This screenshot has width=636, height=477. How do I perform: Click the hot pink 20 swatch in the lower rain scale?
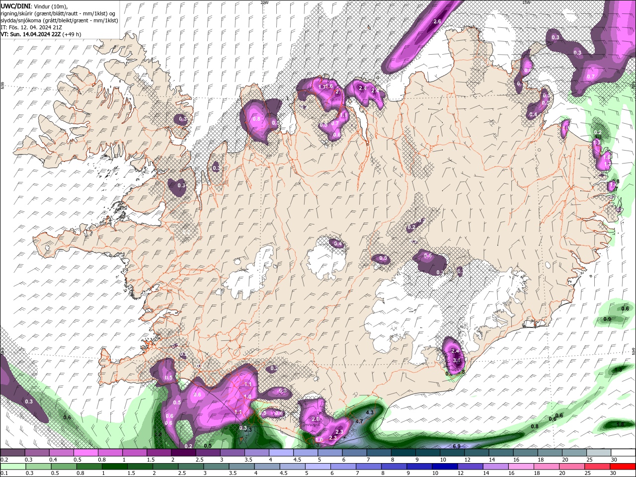click(x=572, y=467)
